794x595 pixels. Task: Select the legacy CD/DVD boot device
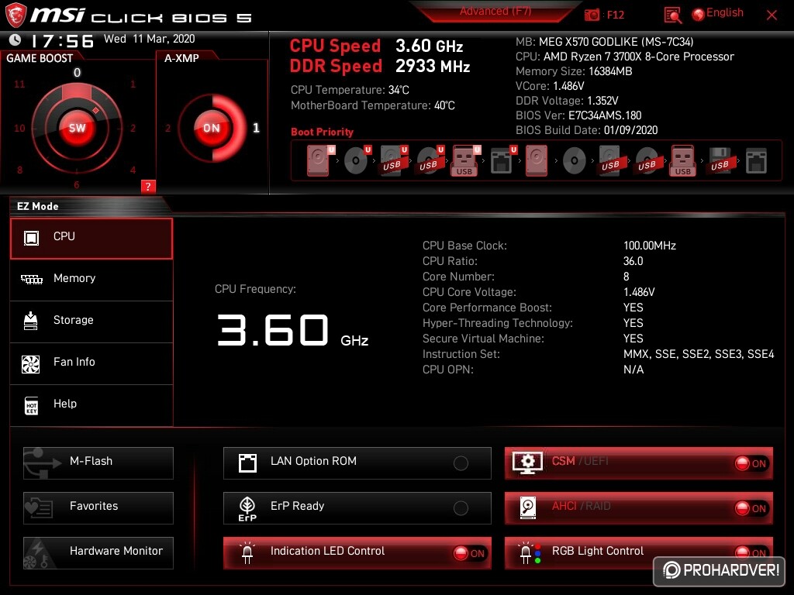(575, 161)
